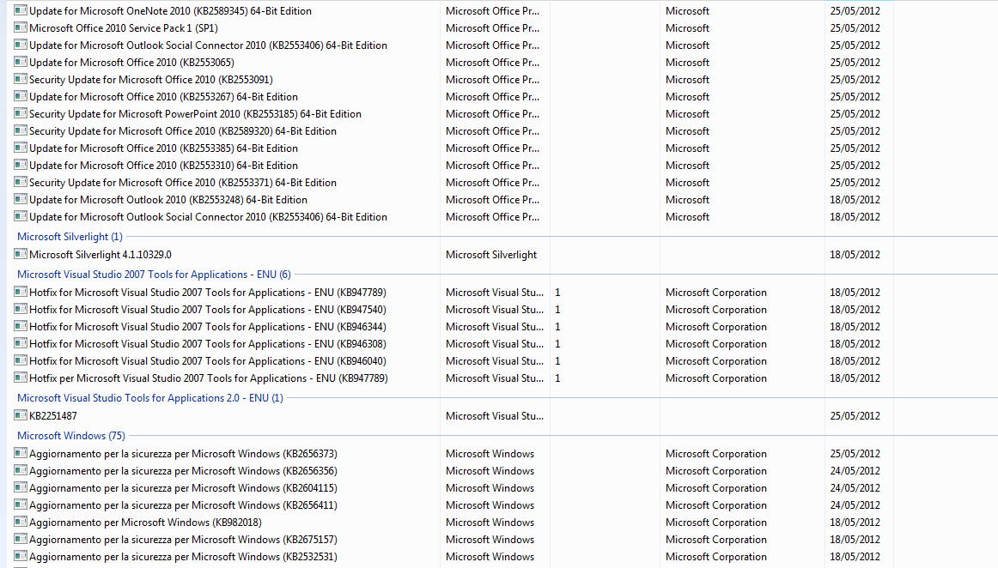The height and width of the screenshot is (568, 998).
Task: Click the icon next to Office 2010 Service Pack 1
Action: point(21,27)
